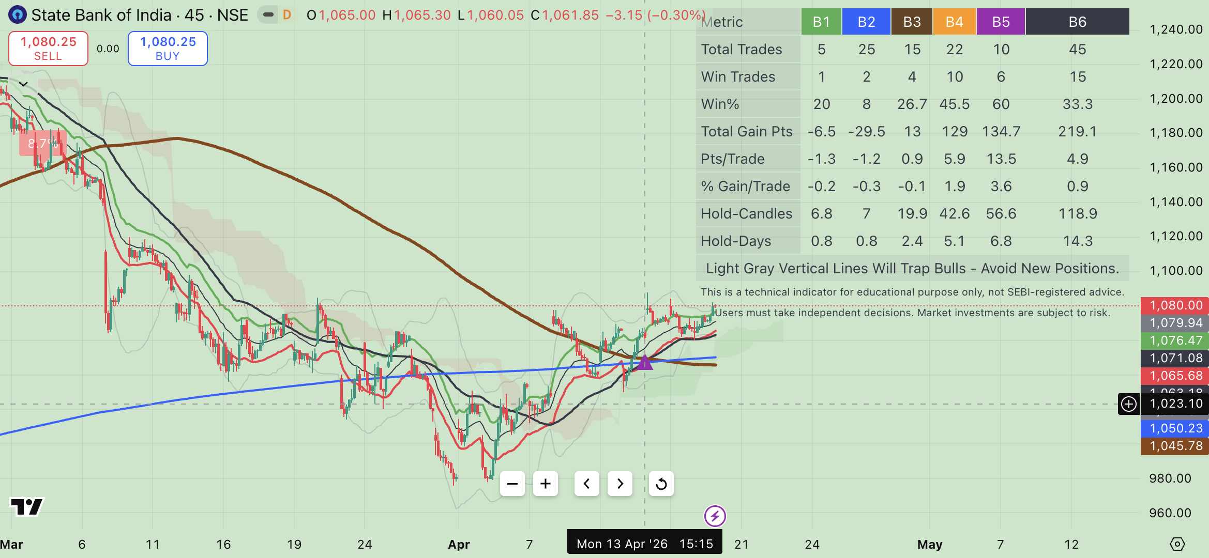Click the 1,240.00 price axis label
Image resolution: width=1209 pixels, height=558 pixels.
pos(1176,29)
